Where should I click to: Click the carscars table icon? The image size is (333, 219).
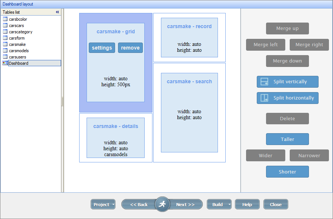(x=5, y=25)
